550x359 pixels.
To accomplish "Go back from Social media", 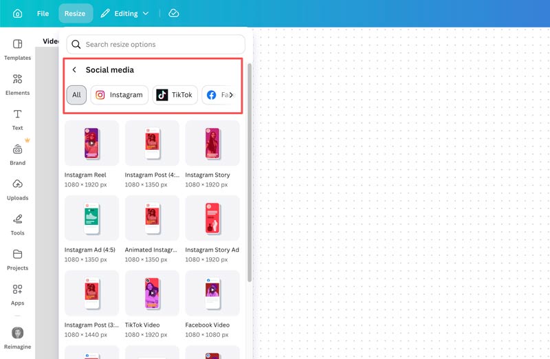I will (74, 69).
